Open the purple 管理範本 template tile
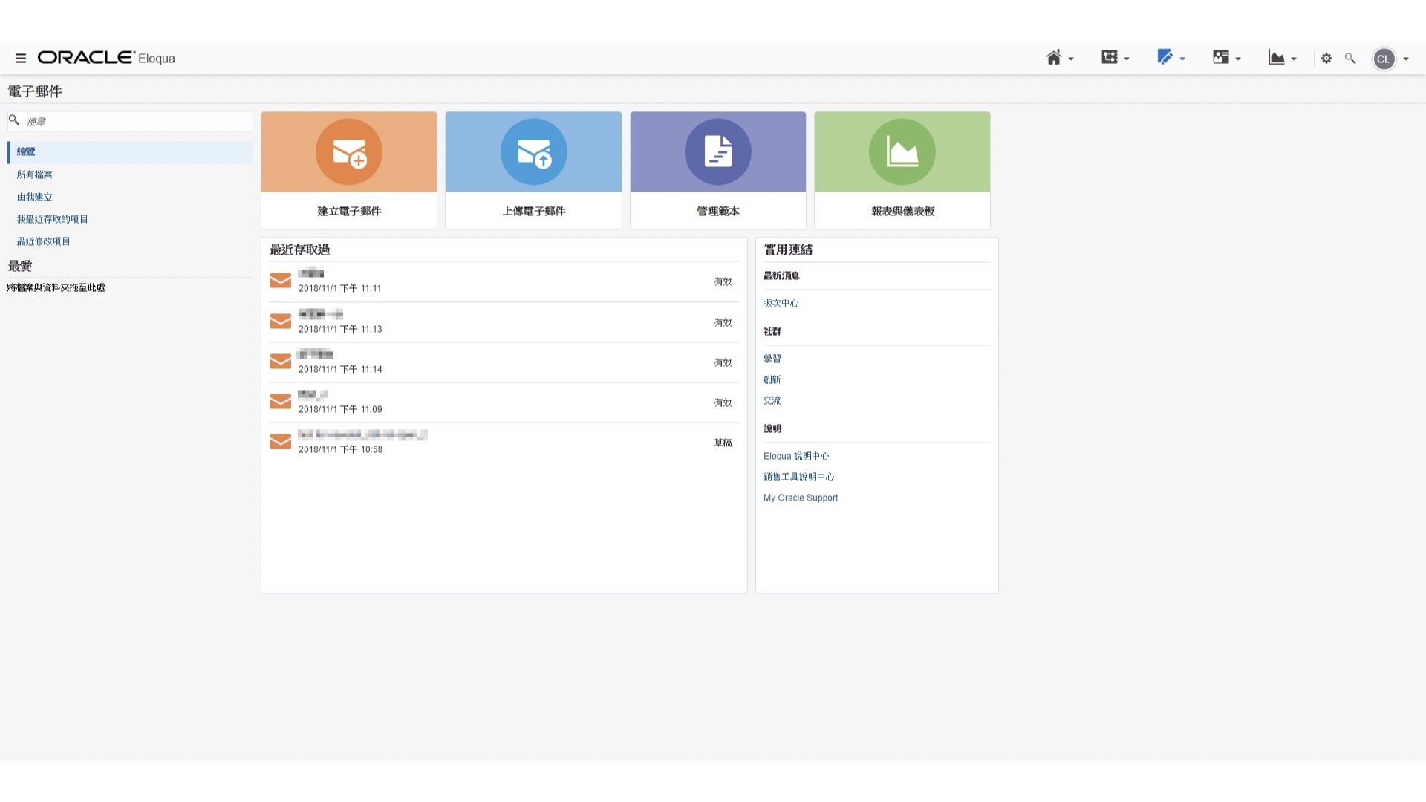 [717, 152]
